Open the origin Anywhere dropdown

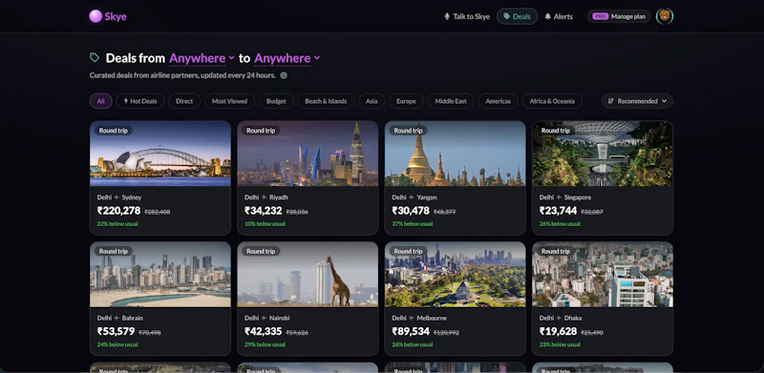click(x=202, y=58)
